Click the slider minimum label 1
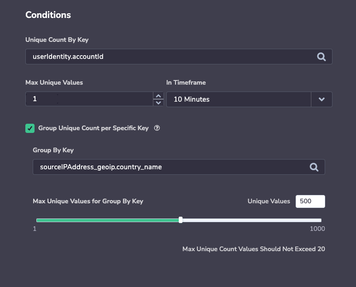Viewport: 356px width, 287px height. (x=35, y=229)
